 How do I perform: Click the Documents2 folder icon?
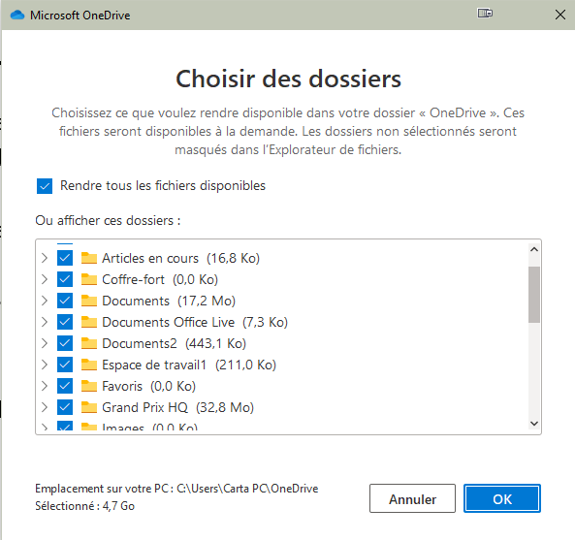click(x=89, y=343)
